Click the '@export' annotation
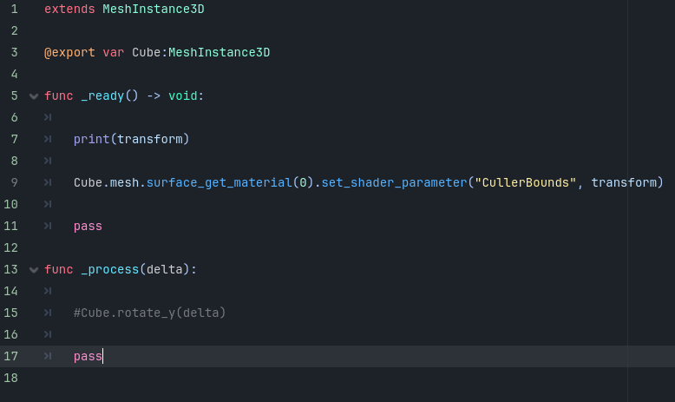 click(x=69, y=53)
